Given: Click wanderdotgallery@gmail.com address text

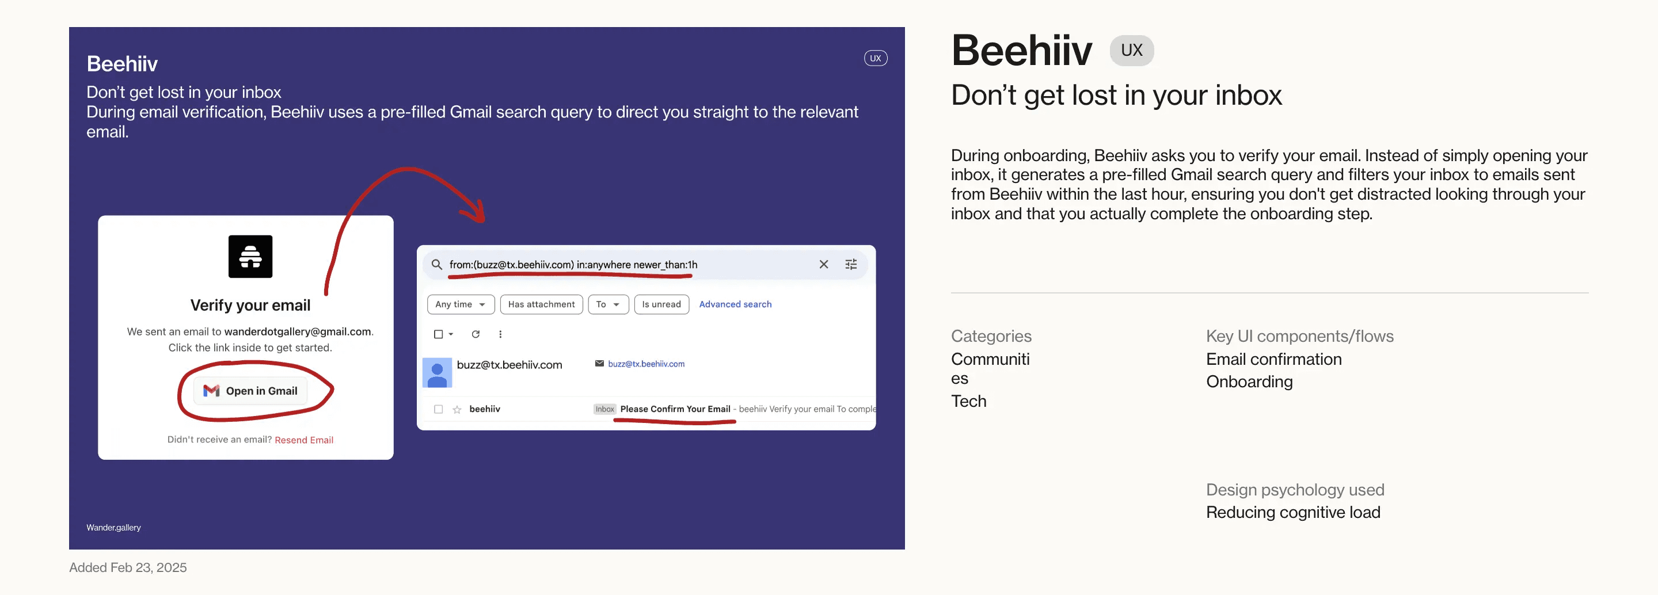Looking at the screenshot, I should tap(298, 331).
